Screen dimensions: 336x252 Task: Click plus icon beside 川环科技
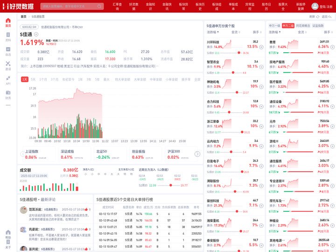[261, 47]
